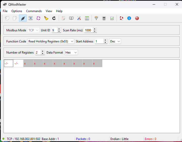The image size is (182, 142).
Task: Open the blue About info icon
Action: [129, 18]
